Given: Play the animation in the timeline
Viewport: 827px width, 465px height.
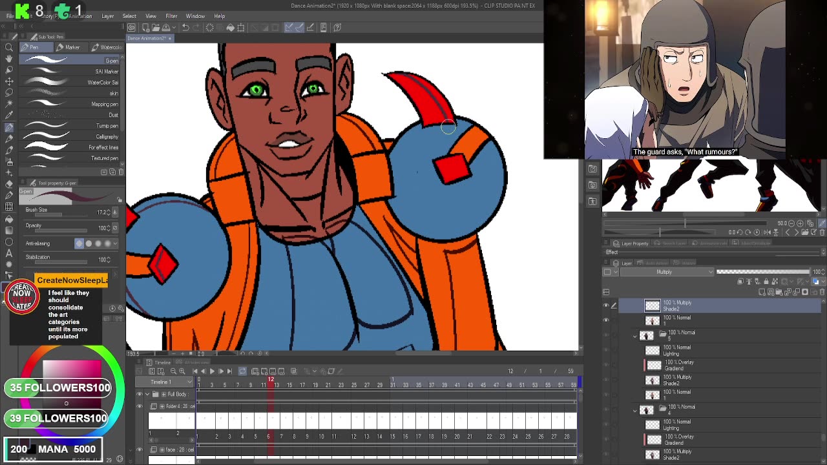Looking at the screenshot, I should point(212,371).
